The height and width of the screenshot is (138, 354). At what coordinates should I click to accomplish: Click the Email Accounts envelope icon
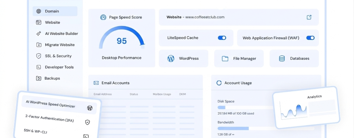(x=96, y=83)
